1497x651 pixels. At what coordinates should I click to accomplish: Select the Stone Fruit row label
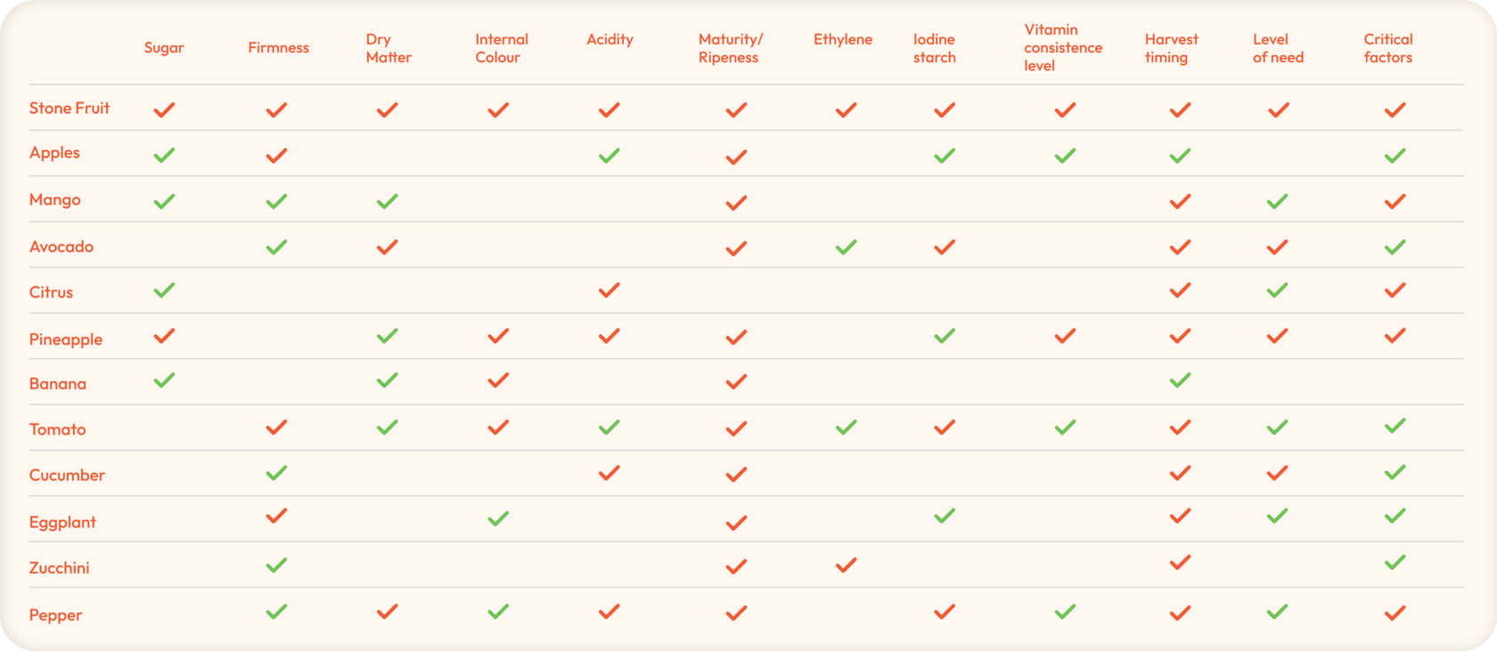(x=70, y=109)
